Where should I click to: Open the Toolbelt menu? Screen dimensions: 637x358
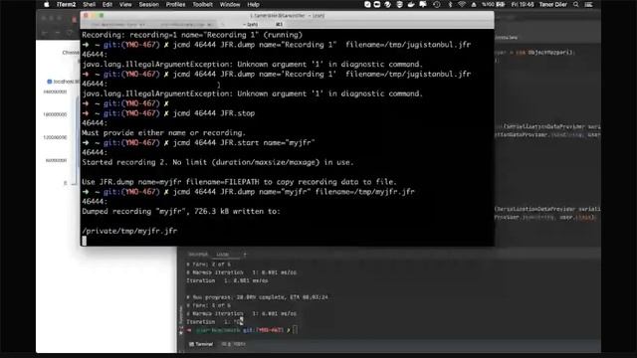[x=202, y=4]
